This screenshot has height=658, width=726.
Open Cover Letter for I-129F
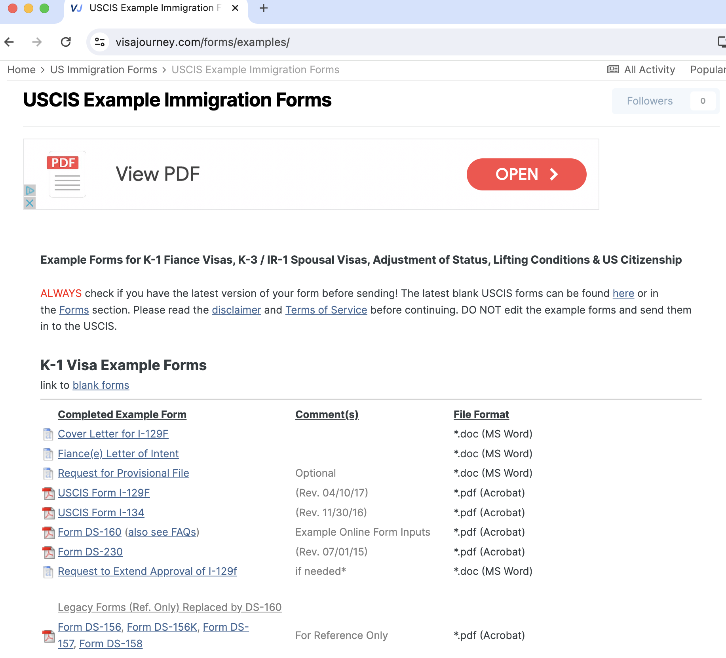[113, 434]
